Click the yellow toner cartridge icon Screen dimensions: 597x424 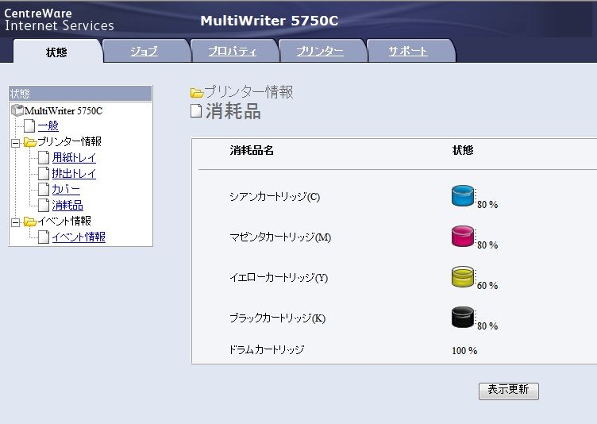(x=463, y=276)
